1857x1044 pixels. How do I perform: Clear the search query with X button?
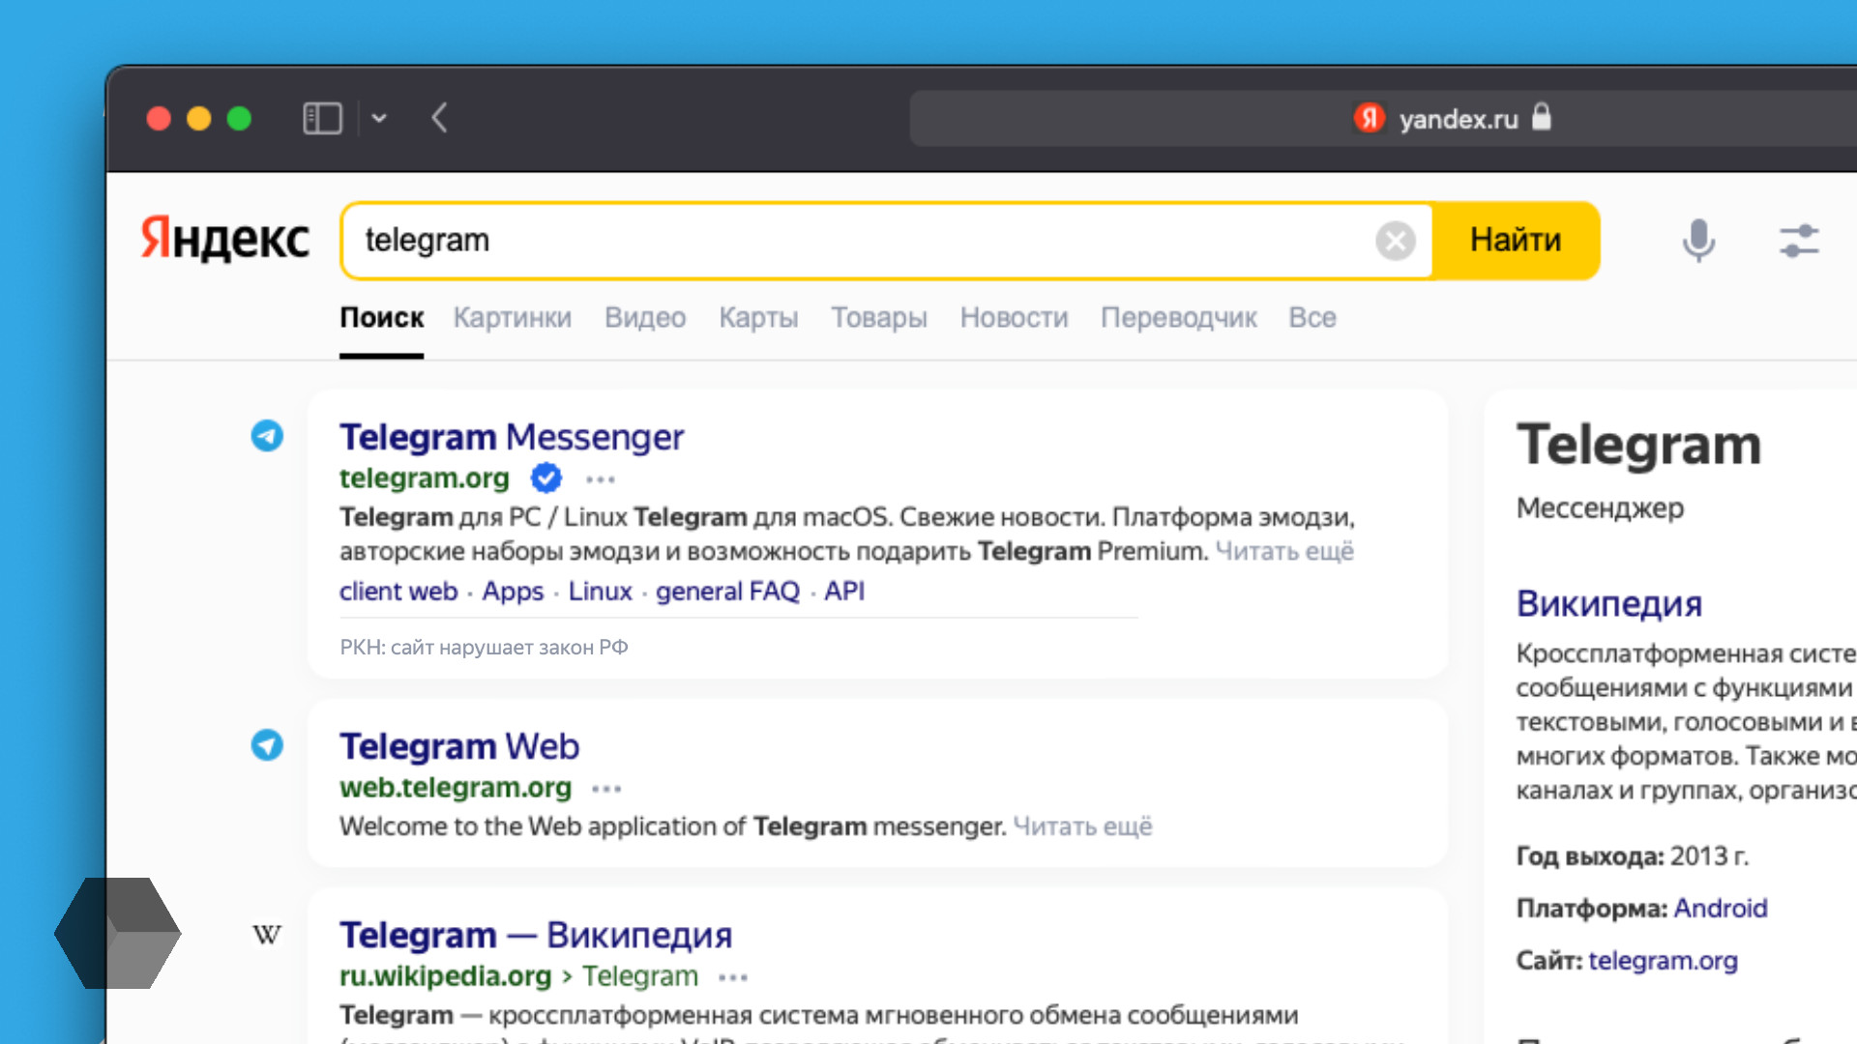pos(1395,240)
